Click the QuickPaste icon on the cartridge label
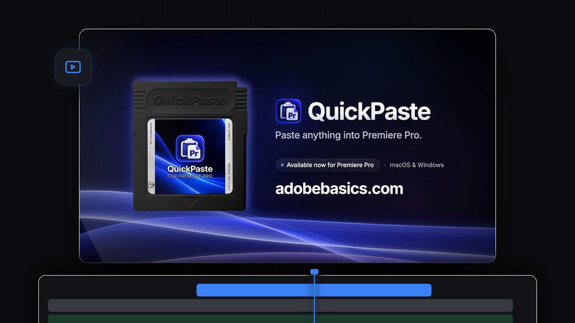The height and width of the screenshot is (323, 575). point(190,148)
